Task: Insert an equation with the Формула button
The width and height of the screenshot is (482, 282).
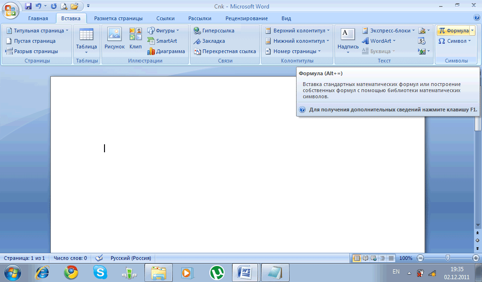Action: [454, 31]
